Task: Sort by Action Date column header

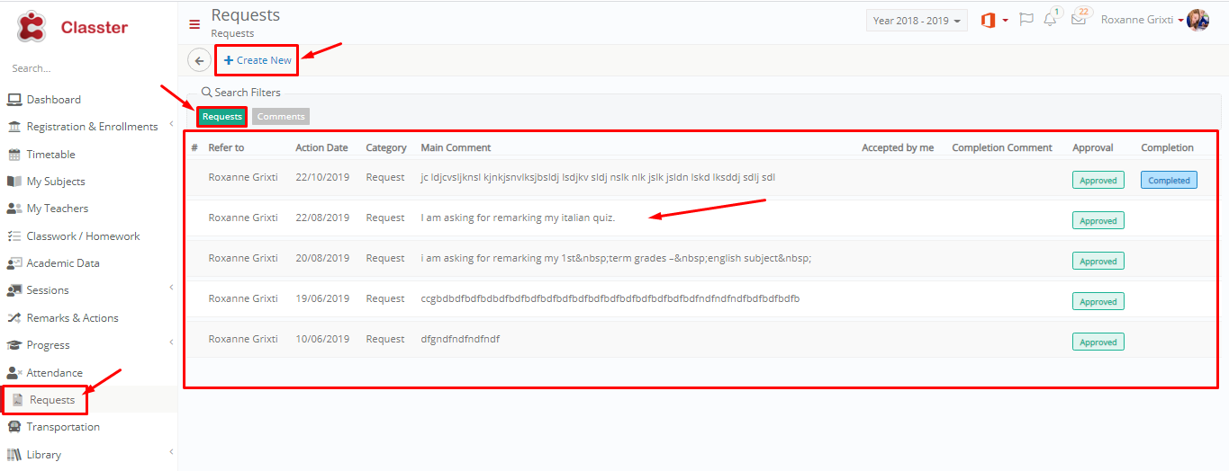Action: tap(321, 147)
